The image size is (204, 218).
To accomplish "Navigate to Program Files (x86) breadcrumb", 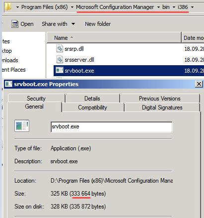I will [x=45, y=7].
